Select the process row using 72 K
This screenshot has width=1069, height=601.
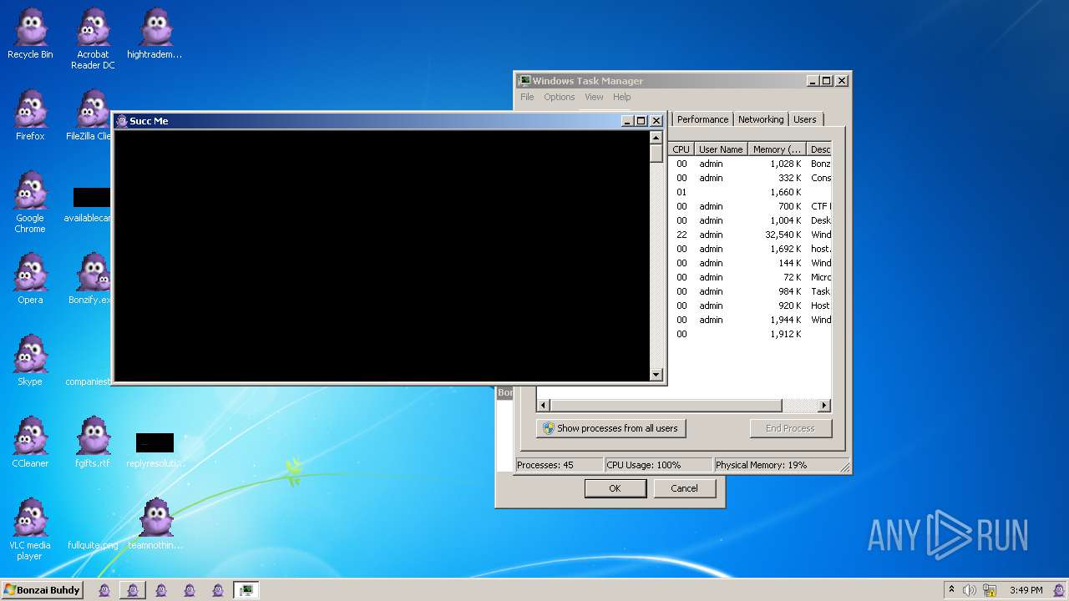pyautogui.click(x=750, y=277)
